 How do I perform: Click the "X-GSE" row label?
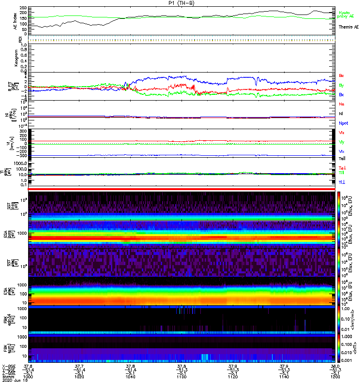[8, 366]
